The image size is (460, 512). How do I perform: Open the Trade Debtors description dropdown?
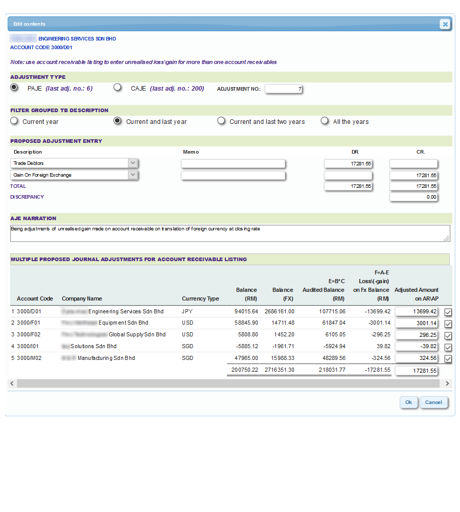point(132,163)
